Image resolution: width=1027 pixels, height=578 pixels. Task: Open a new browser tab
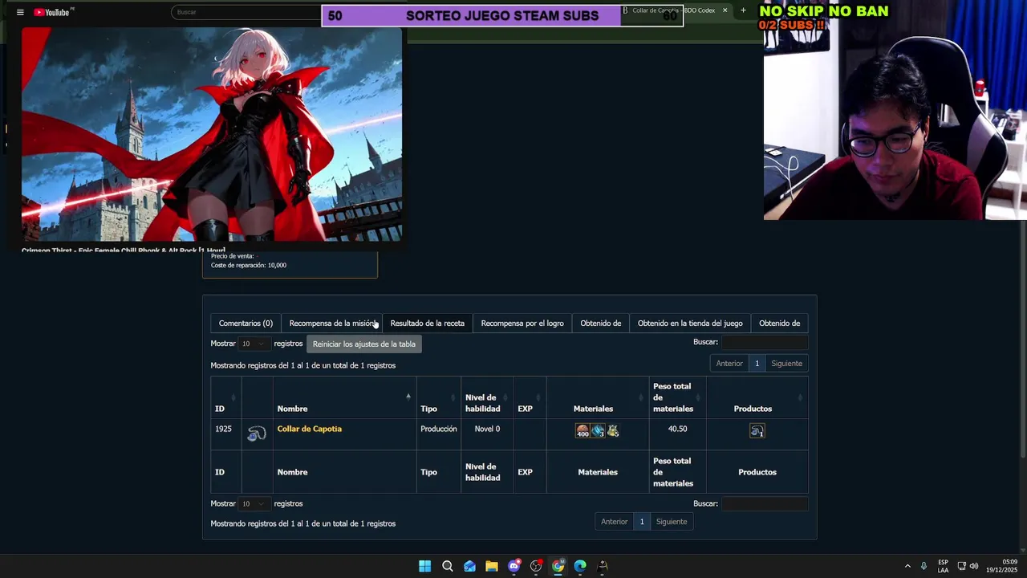[743, 10]
